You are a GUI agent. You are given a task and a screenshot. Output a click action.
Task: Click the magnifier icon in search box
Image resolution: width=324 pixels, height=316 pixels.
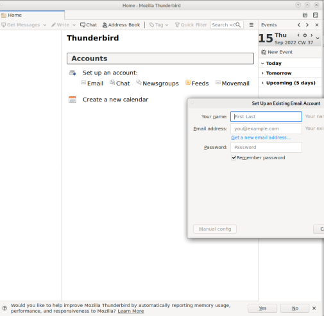tap(238, 25)
